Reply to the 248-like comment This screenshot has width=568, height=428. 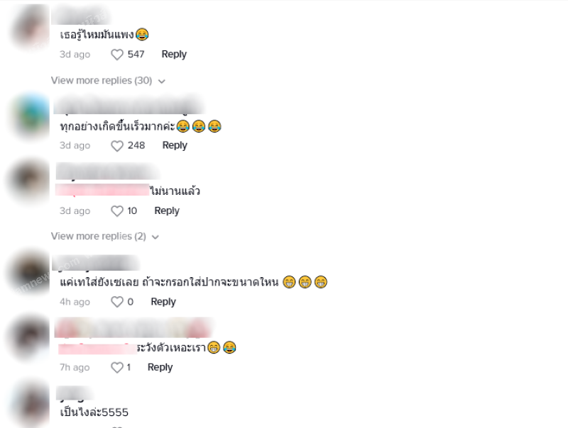pyautogui.click(x=175, y=145)
